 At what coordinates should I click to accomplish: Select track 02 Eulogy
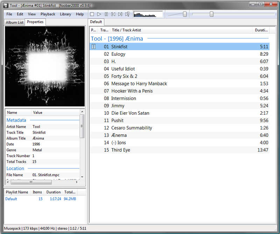click(180, 54)
